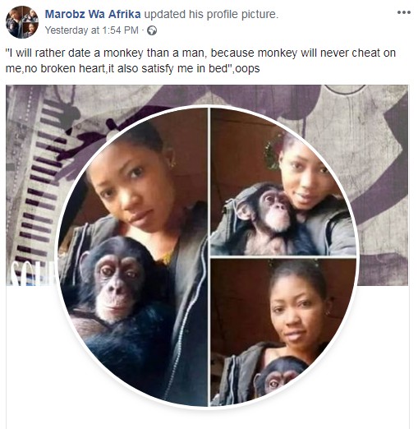
Task: Open the three-dots post options menu
Action: click(404, 12)
